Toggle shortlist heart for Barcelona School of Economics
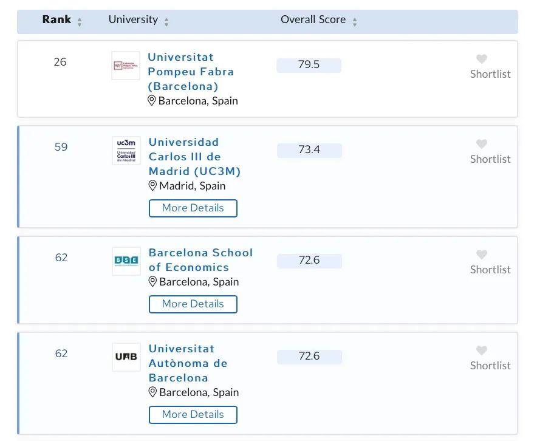 tap(482, 255)
